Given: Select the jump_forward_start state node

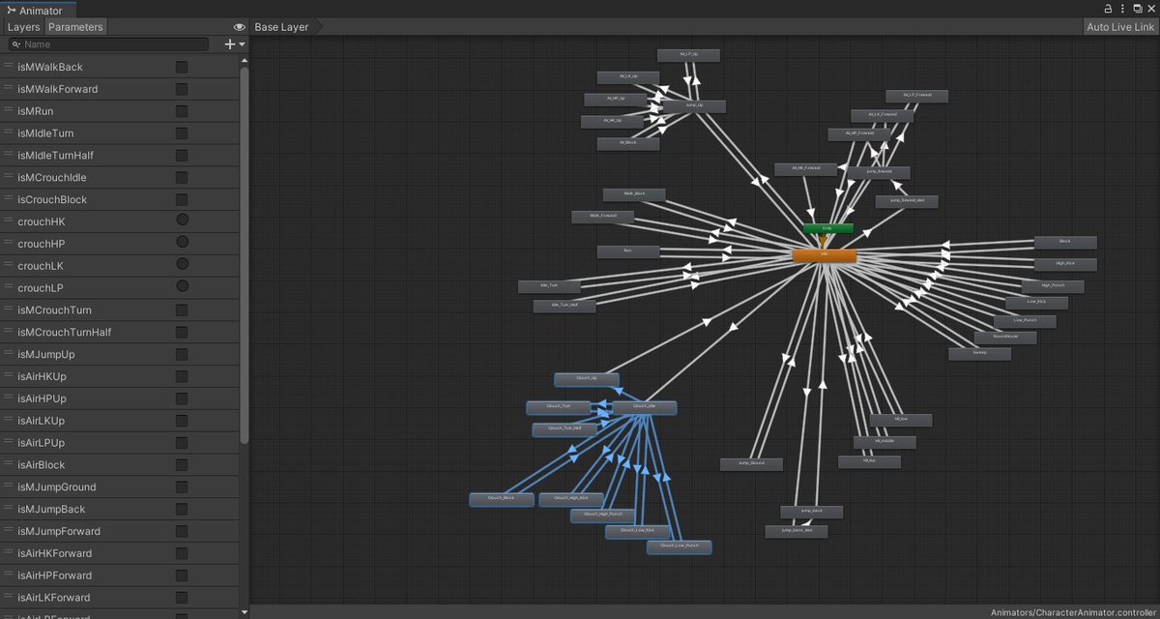Looking at the screenshot, I should tap(907, 202).
